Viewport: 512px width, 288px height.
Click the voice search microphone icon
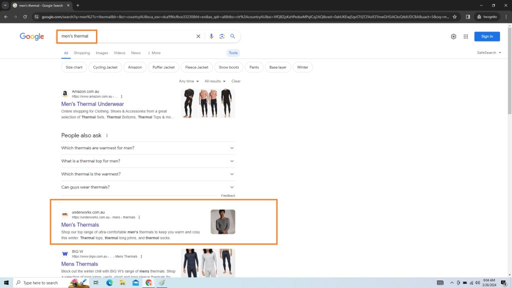click(211, 36)
